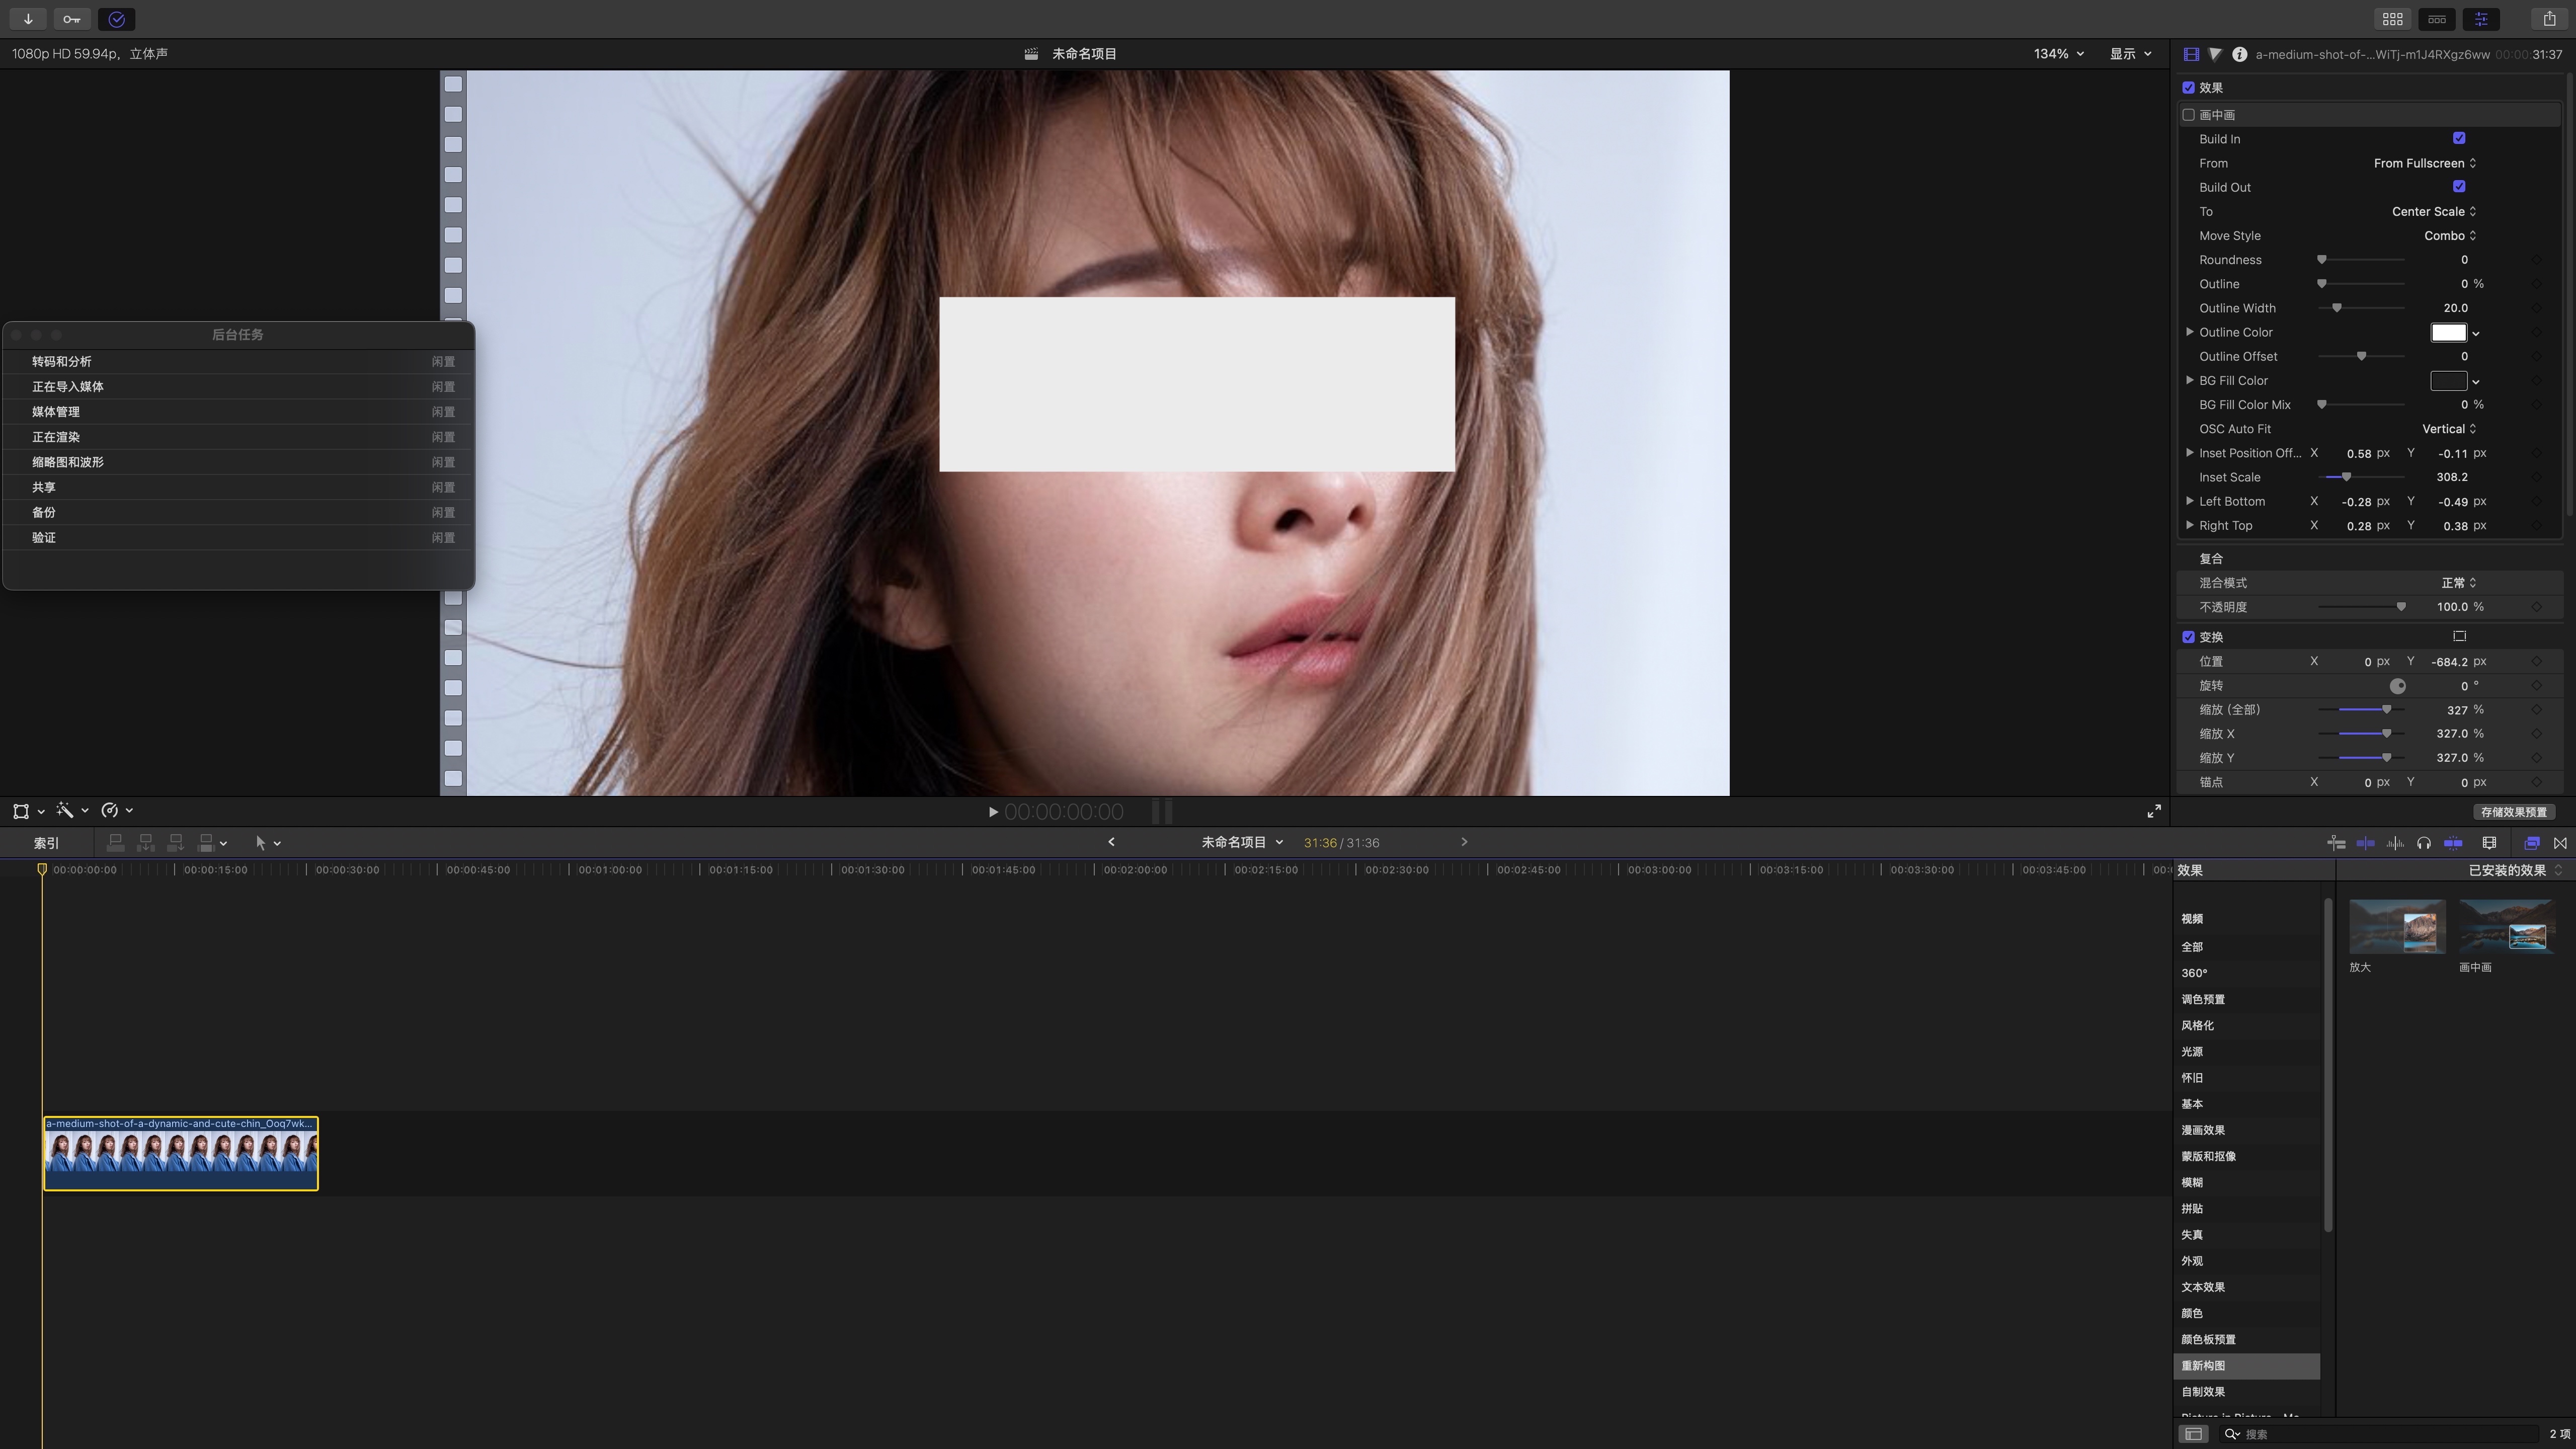Click the headphones solo icon
This screenshot has width=2576, height=1449.
click(2424, 843)
